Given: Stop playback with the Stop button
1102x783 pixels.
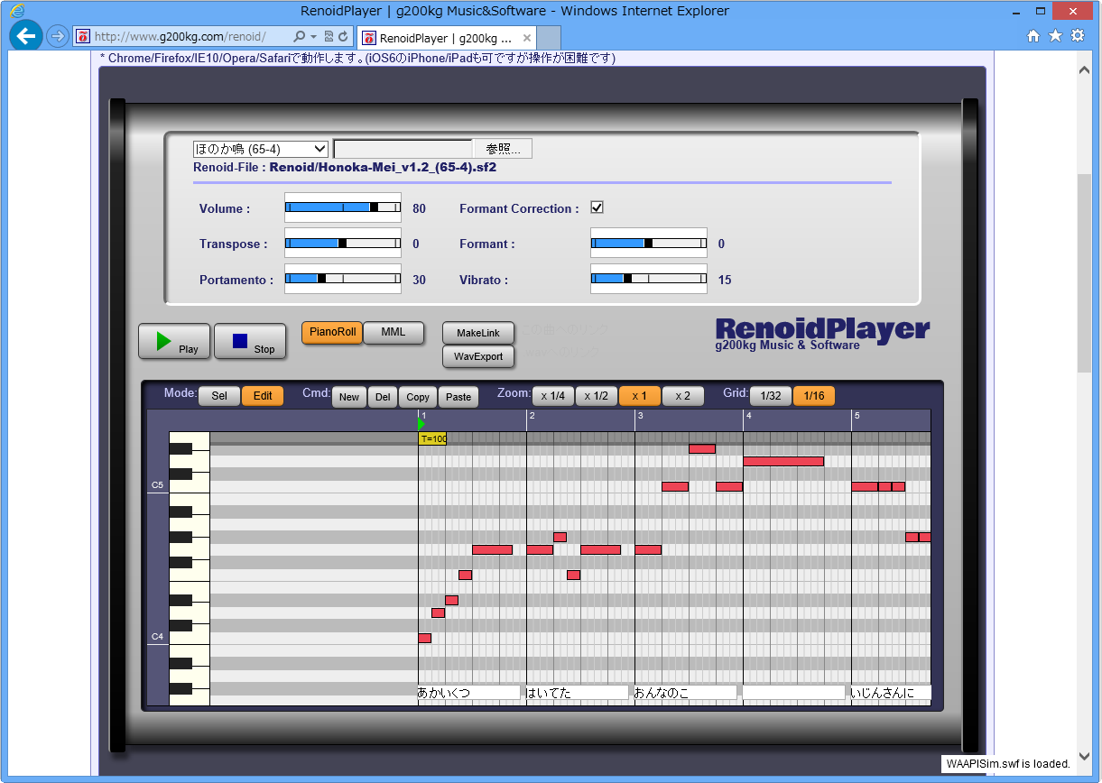Looking at the screenshot, I should (250, 342).
